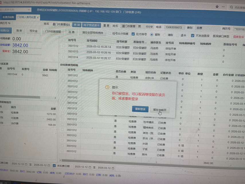The width and height of the screenshot is (245, 184).
Task: Click the 肝炎 item cell
Action: pos(149,139)
